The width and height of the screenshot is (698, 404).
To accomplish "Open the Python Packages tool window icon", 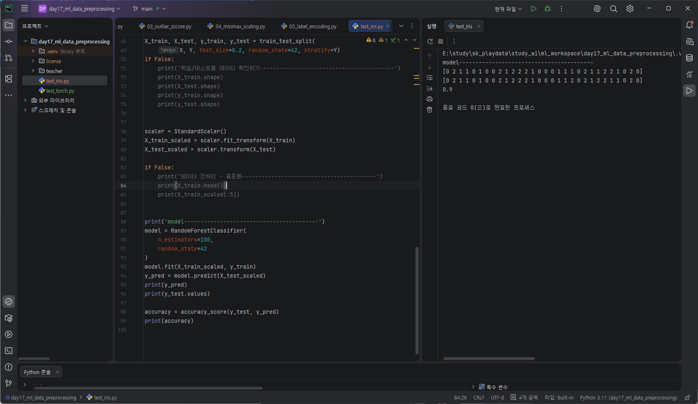I will pos(9,318).
